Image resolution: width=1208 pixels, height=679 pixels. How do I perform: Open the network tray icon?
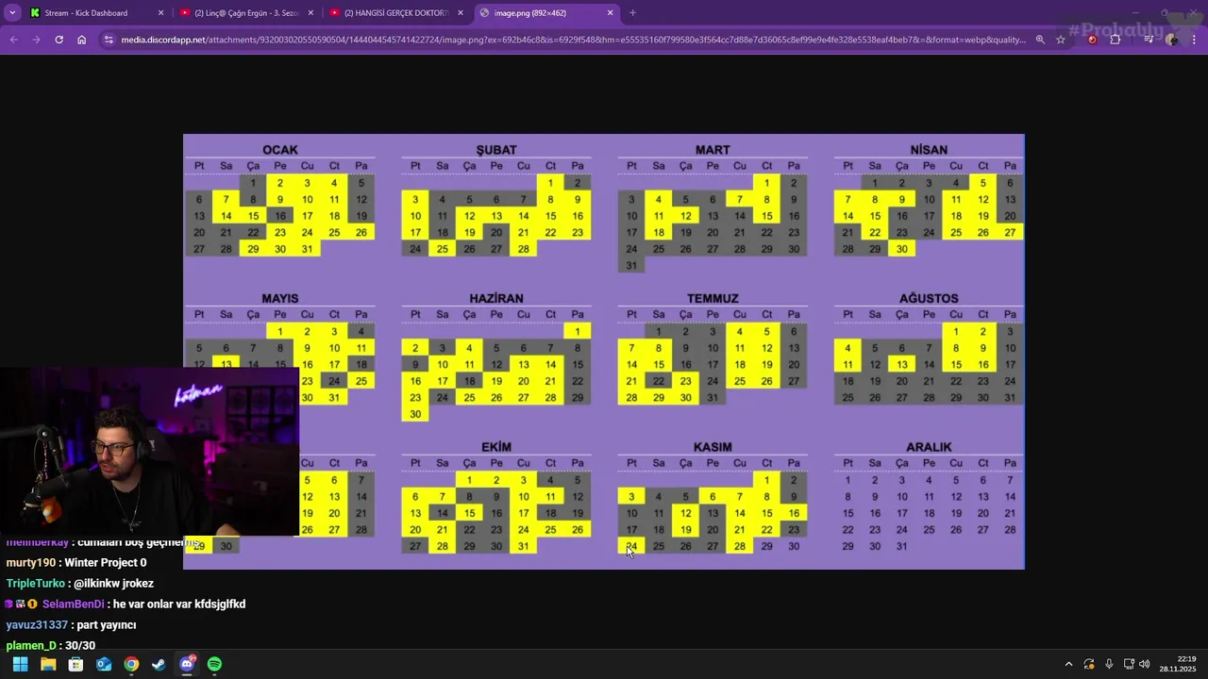pos(1129,664)
